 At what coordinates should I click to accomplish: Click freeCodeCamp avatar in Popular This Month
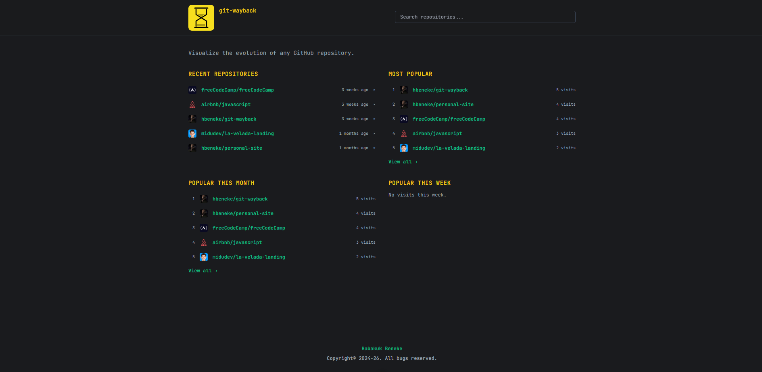tap(204, 228)
